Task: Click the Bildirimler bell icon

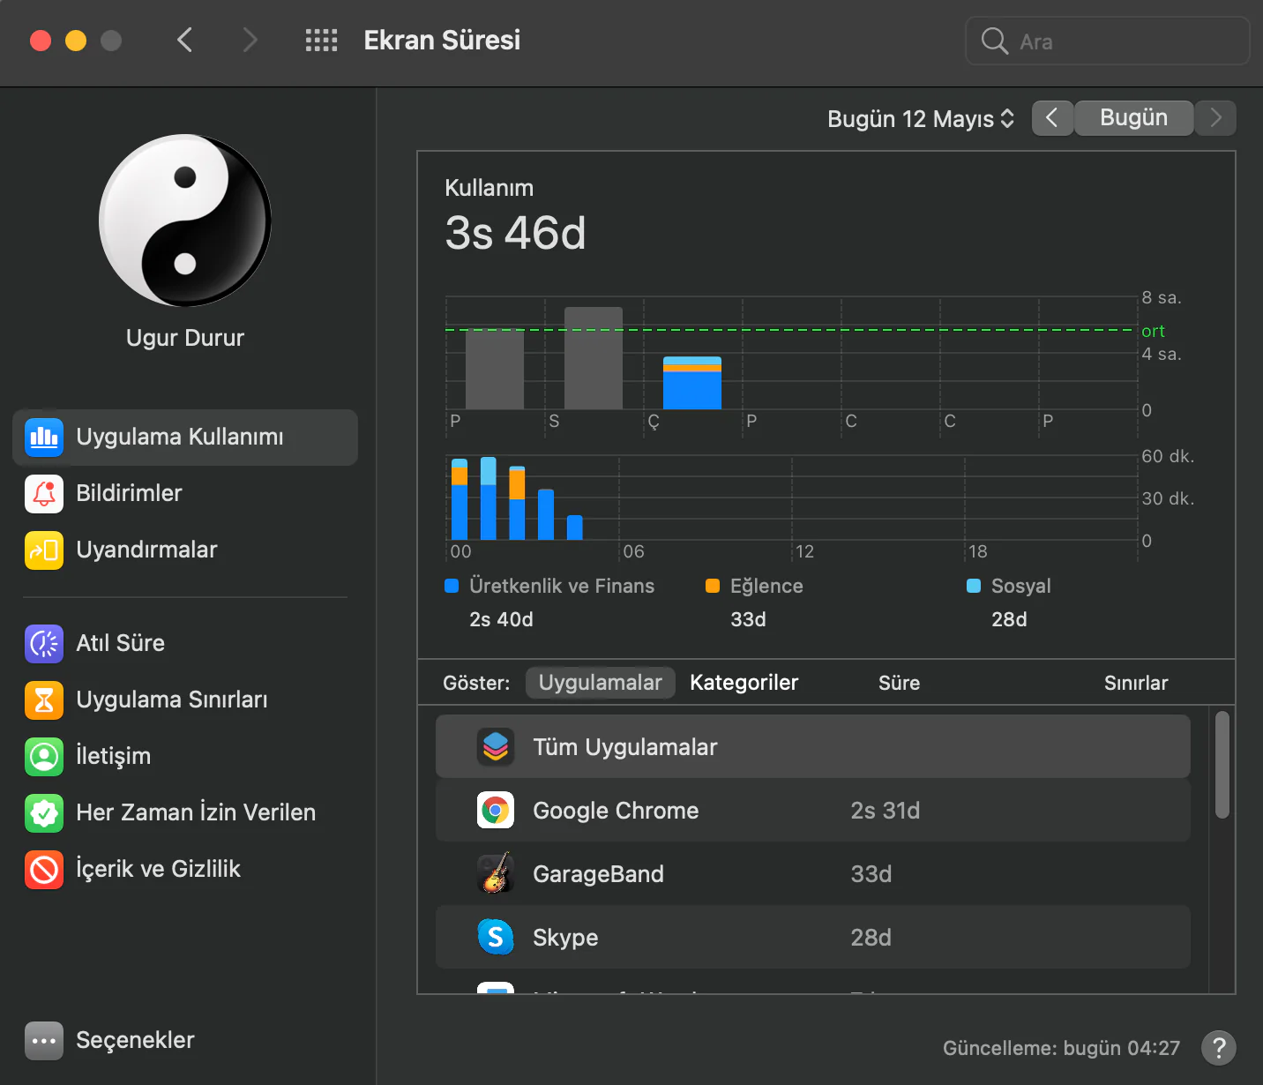Action: point(44,494)
